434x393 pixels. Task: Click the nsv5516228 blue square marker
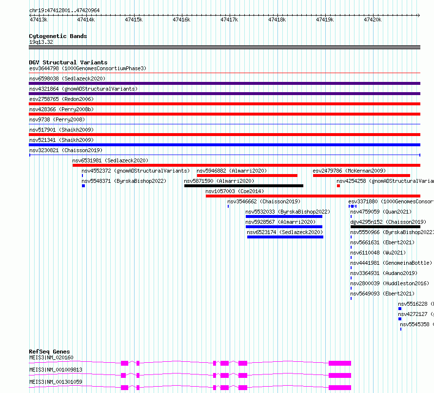[x=400, y=309]
